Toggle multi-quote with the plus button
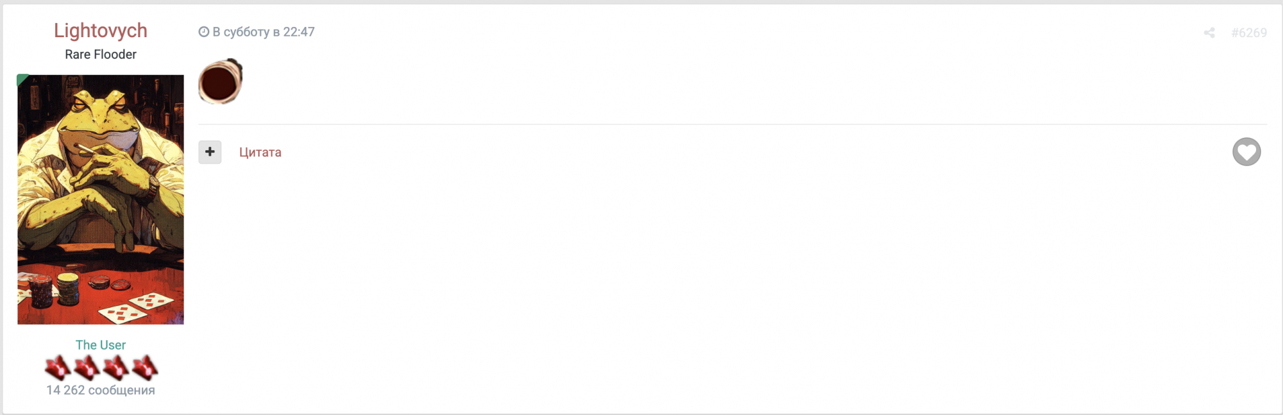 [210, 152]
